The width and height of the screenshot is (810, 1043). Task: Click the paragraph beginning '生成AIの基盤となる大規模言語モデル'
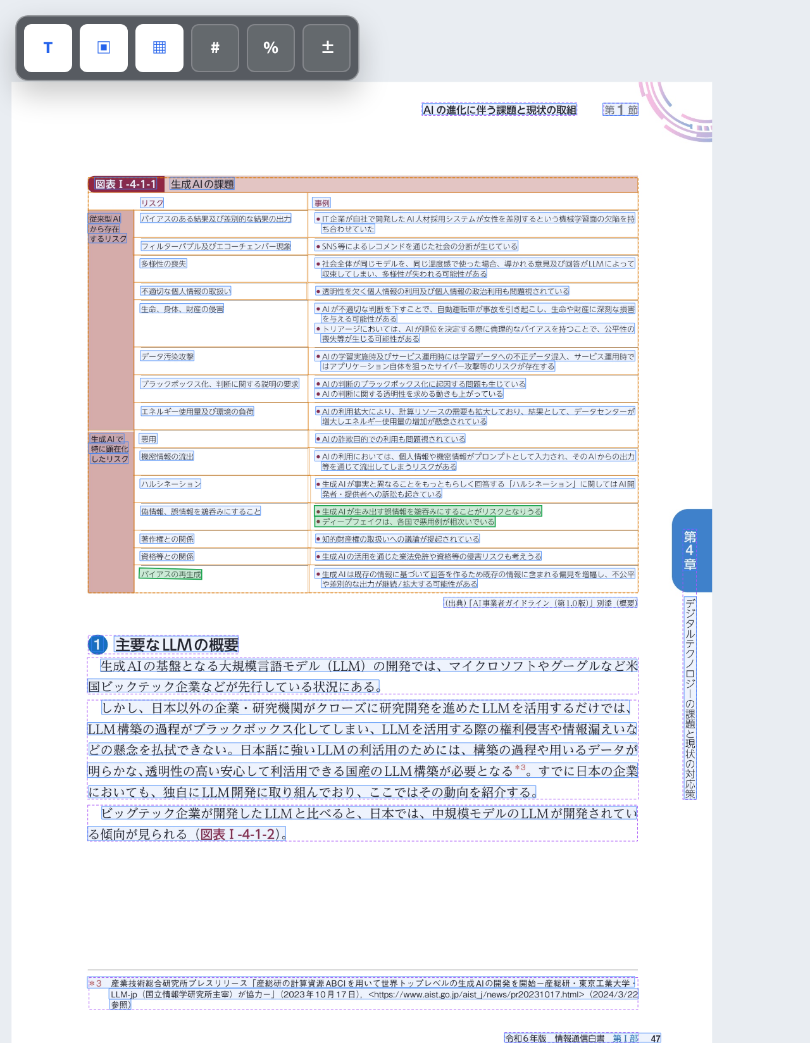pos(363,676)
